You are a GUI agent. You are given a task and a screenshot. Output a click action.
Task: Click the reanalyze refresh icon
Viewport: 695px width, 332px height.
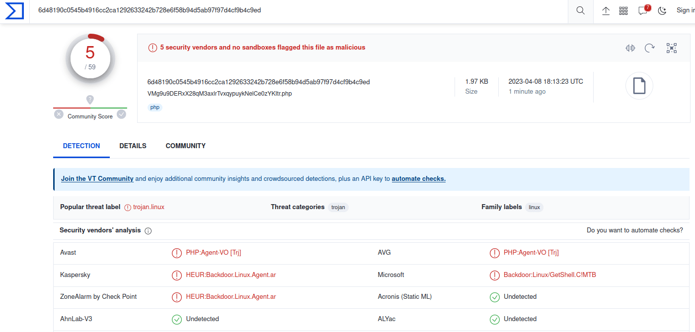pyautogui.click(x=650, y=48)
